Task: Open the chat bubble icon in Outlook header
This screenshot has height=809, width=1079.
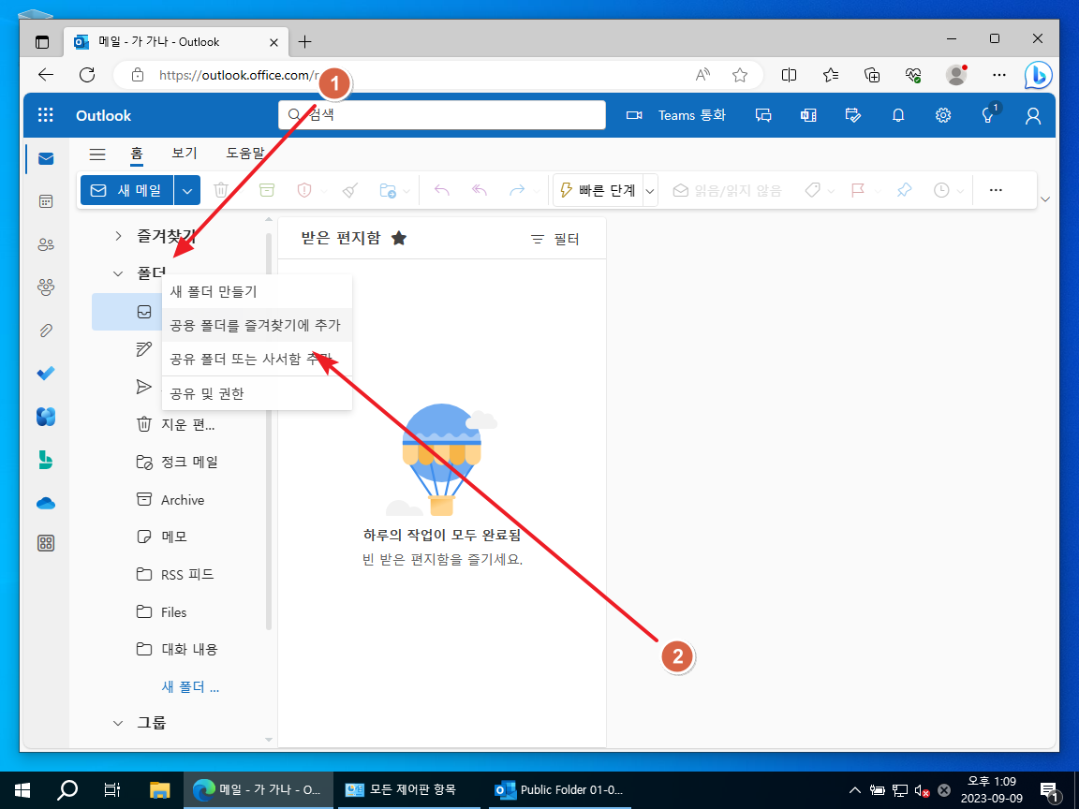Action: [x=763, y=115]
